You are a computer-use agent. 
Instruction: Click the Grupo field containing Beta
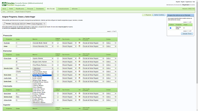23,97
